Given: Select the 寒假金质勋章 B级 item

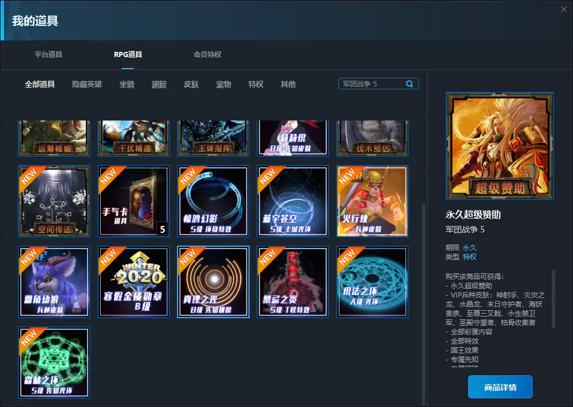Looking at the screenshot, I should click(134, 282).
